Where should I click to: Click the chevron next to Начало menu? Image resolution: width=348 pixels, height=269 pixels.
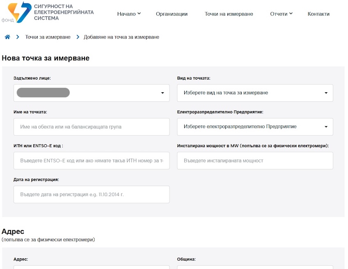pyautogui.click(x=138, y=14)
